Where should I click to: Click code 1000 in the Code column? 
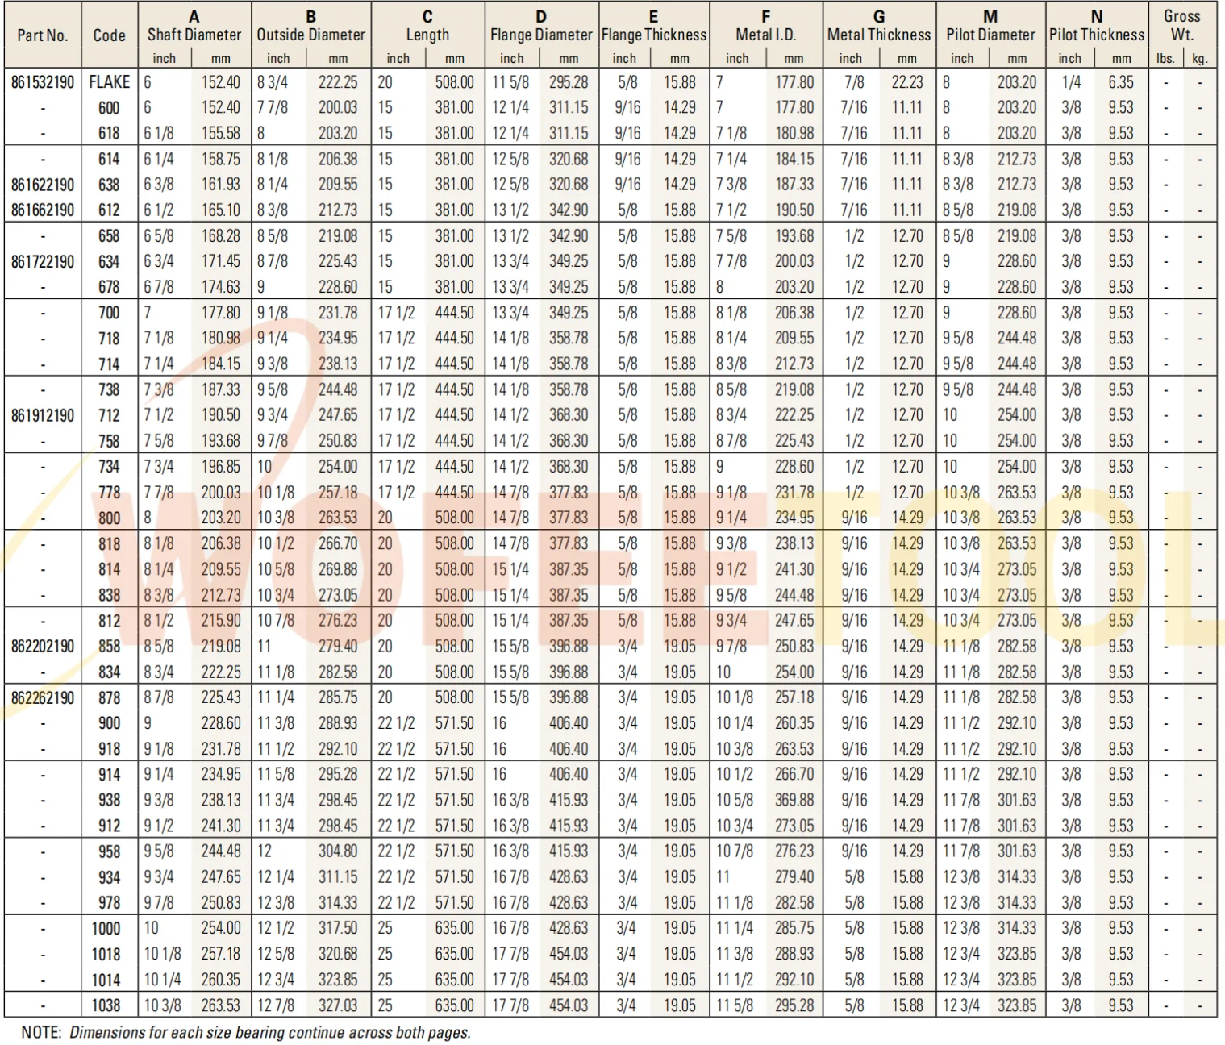[106, 929]
